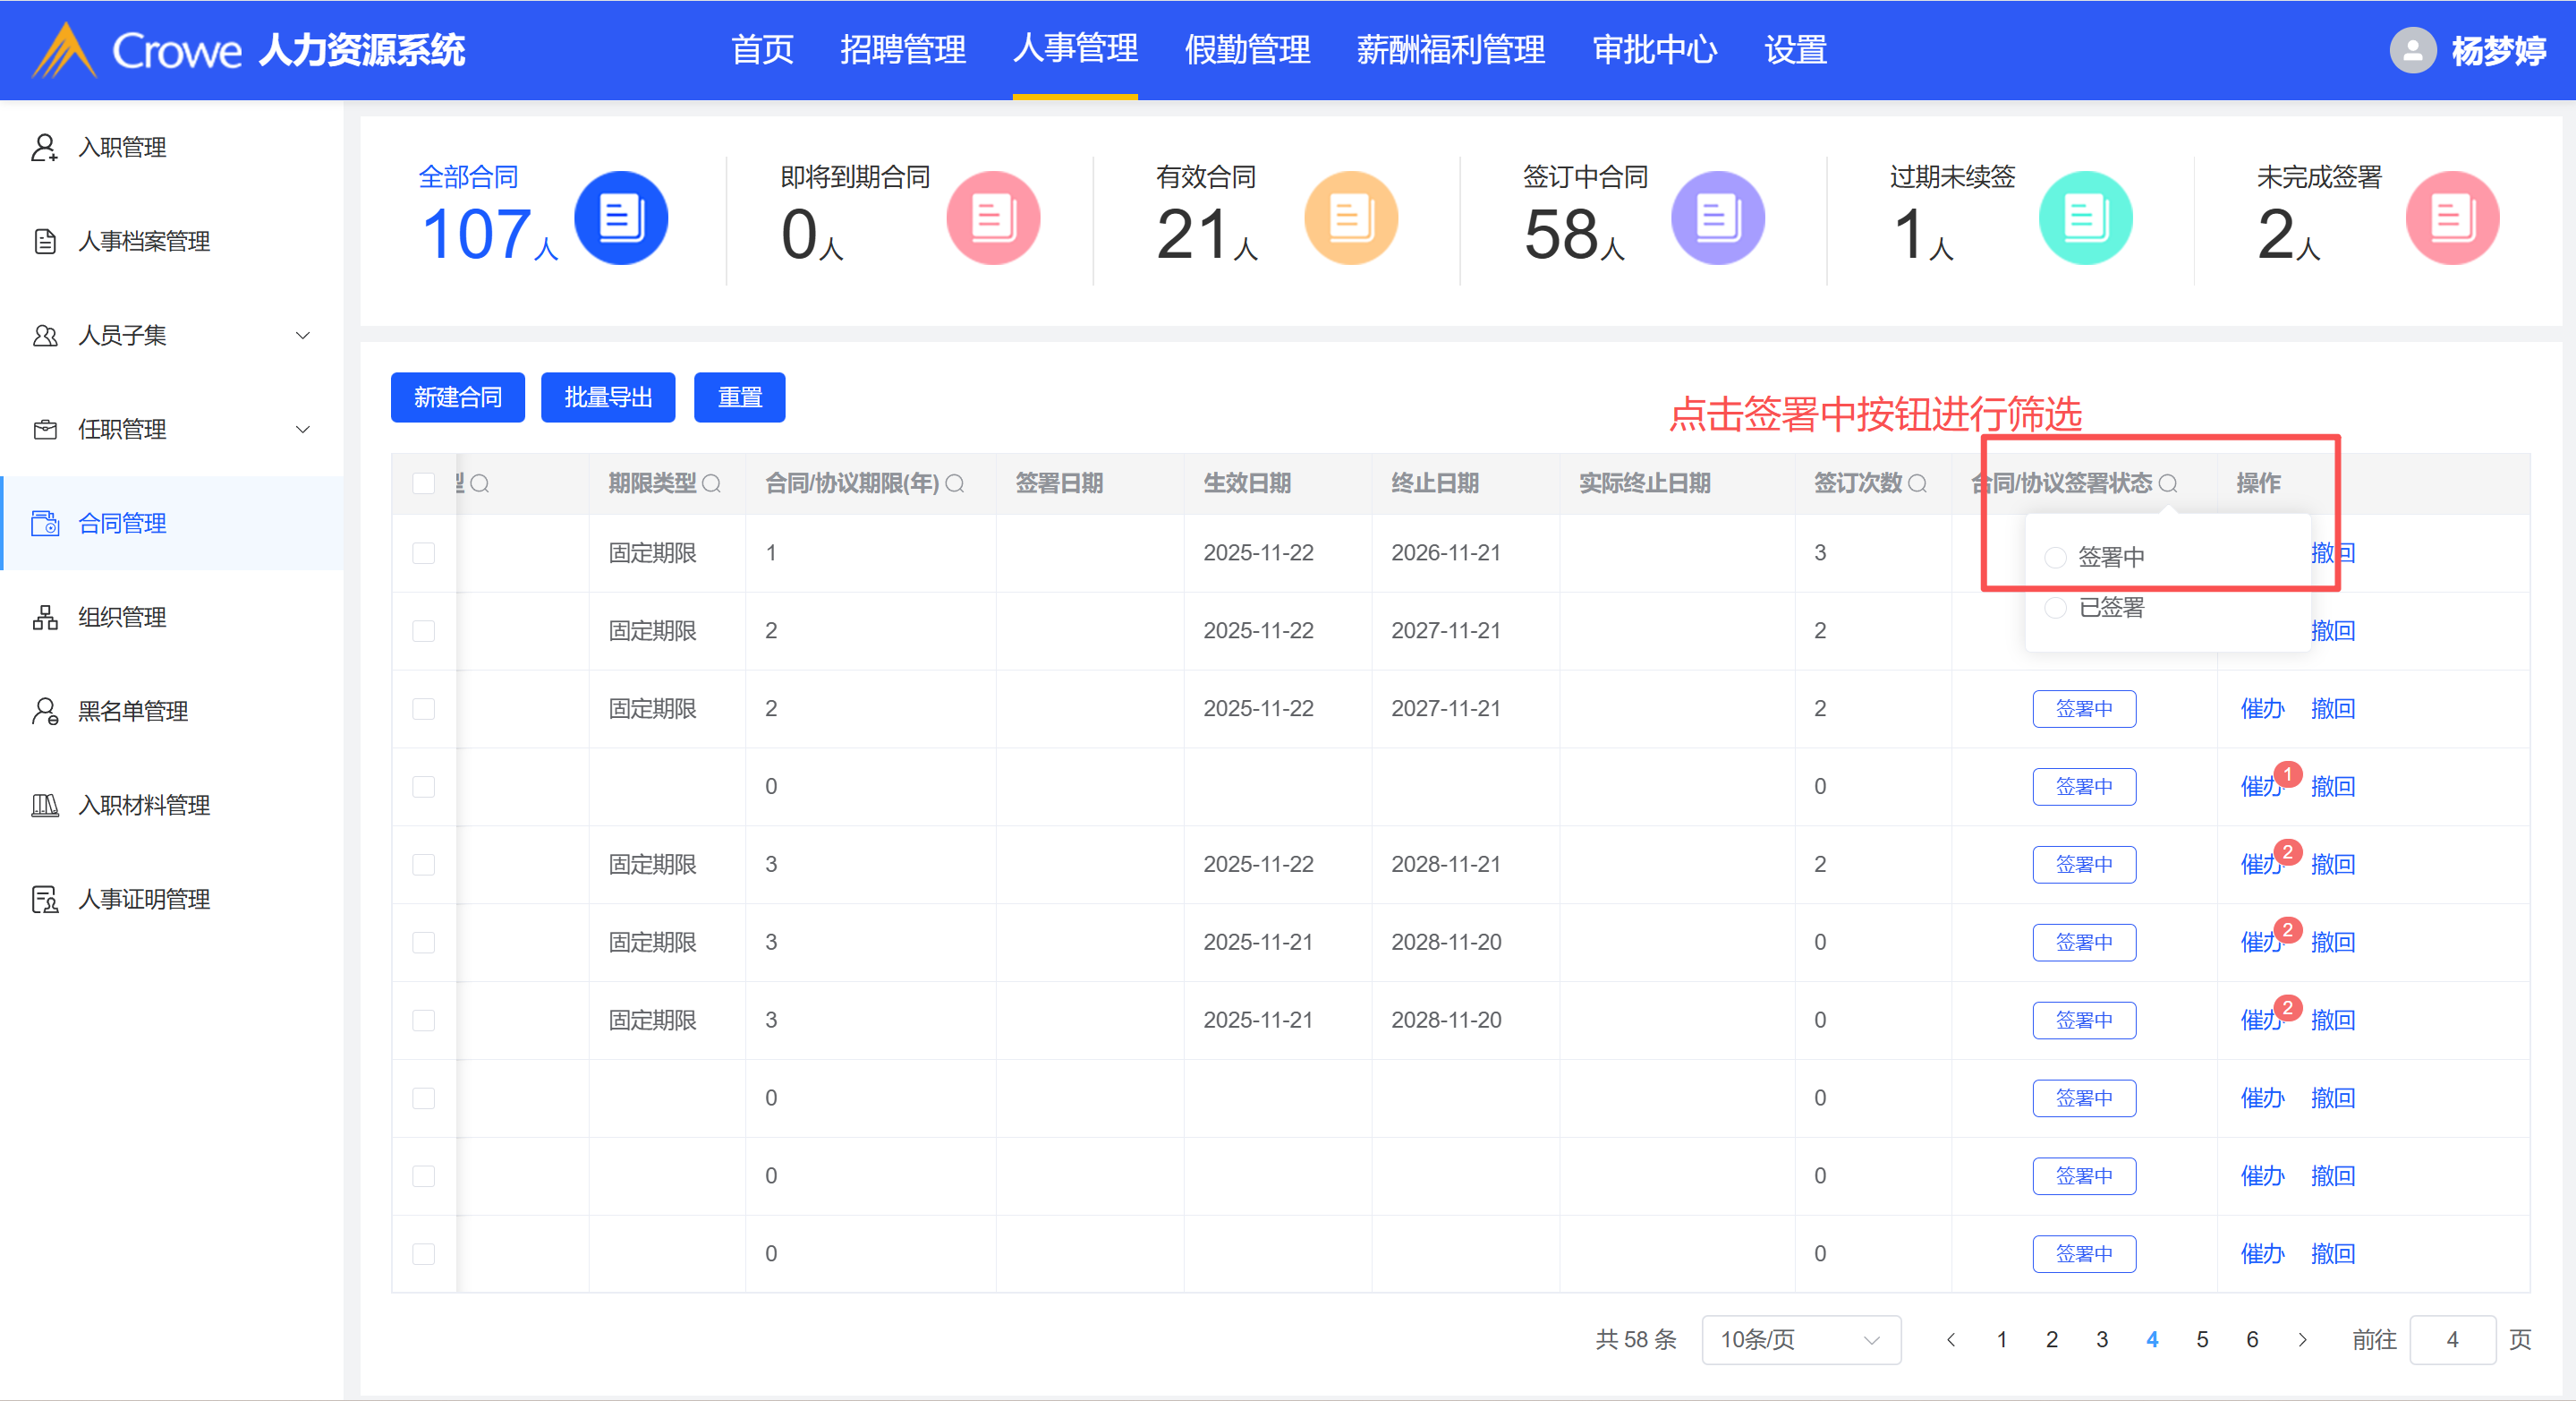
Task: Select the 签署中 radio option
Action: [2055, 558]
